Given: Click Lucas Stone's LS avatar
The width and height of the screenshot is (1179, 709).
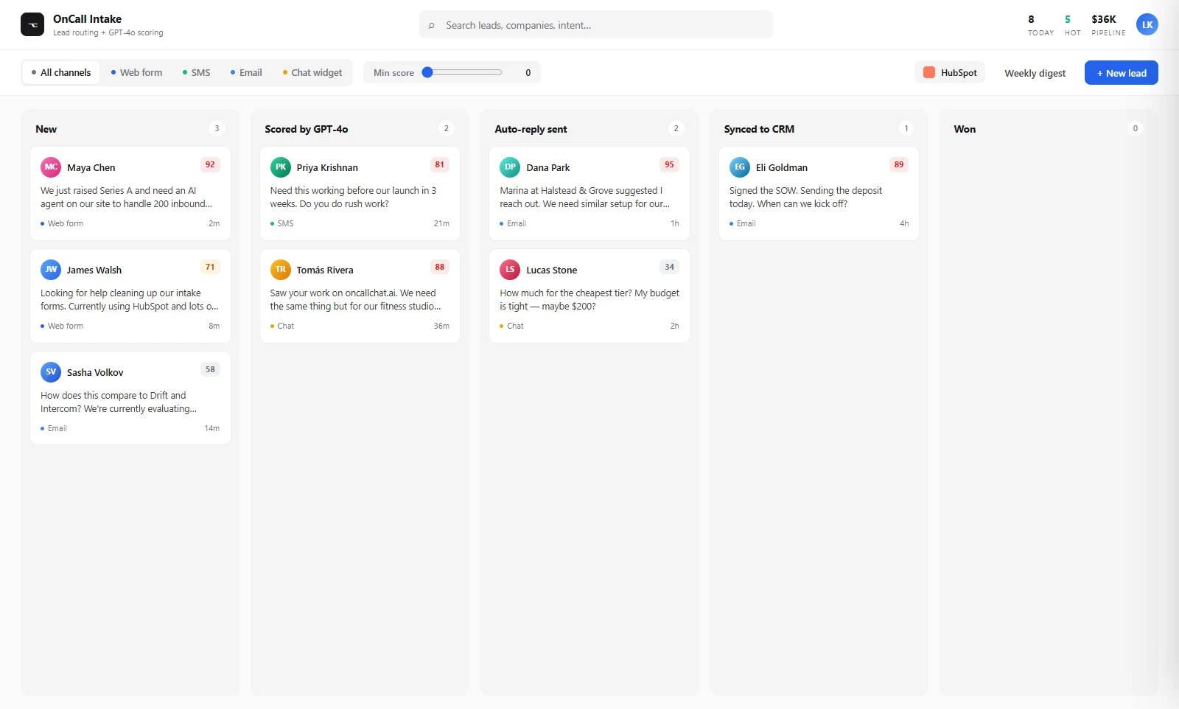Looking at the screenshot, I should pyautogui.click(x=510, y=270).
